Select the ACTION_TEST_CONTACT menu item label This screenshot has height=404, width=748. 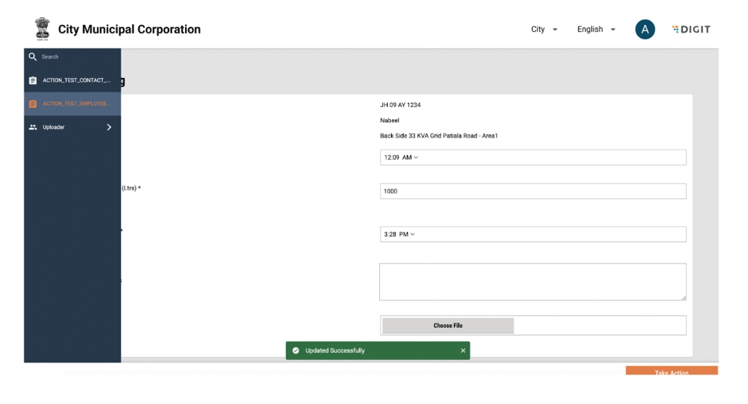76,81
